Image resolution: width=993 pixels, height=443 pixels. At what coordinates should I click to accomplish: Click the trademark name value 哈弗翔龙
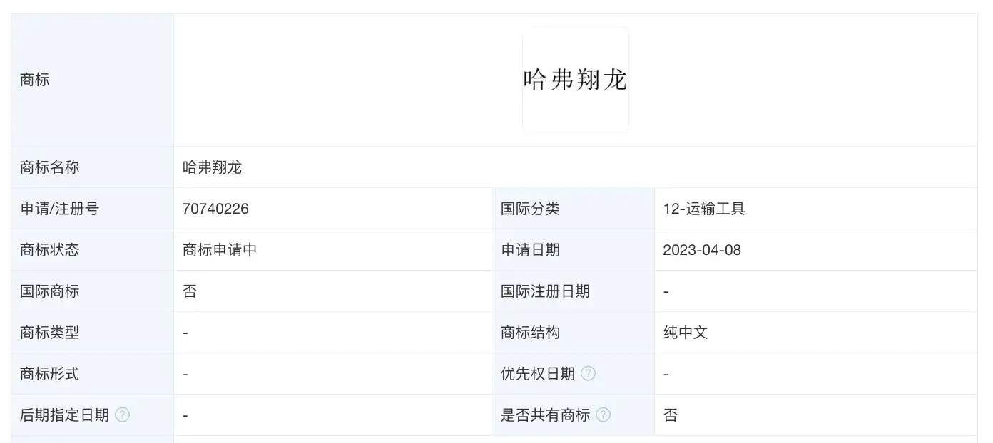[x=213, y=167]
